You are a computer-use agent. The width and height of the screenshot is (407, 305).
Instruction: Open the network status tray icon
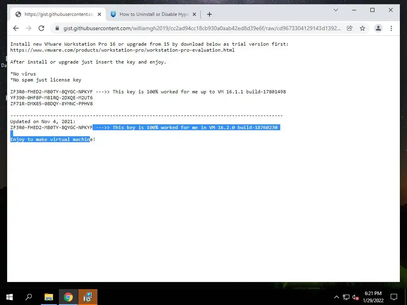(346, 297)
